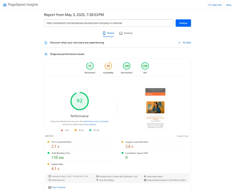The width and height of the screenshot is (235, 189).
Task: Expand view of the metrics section
Action: 182,136
